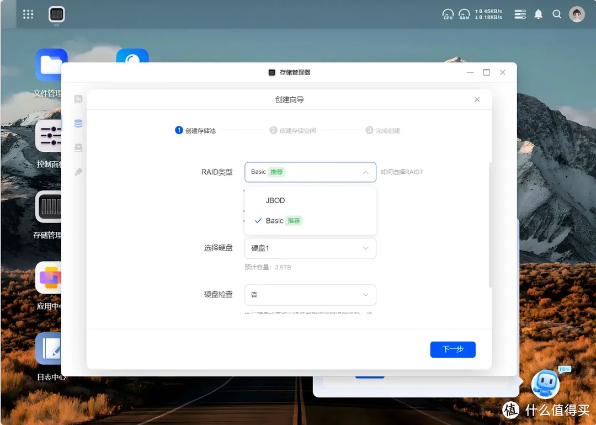Open the hard disk section in sidebar

pos(78,147)
